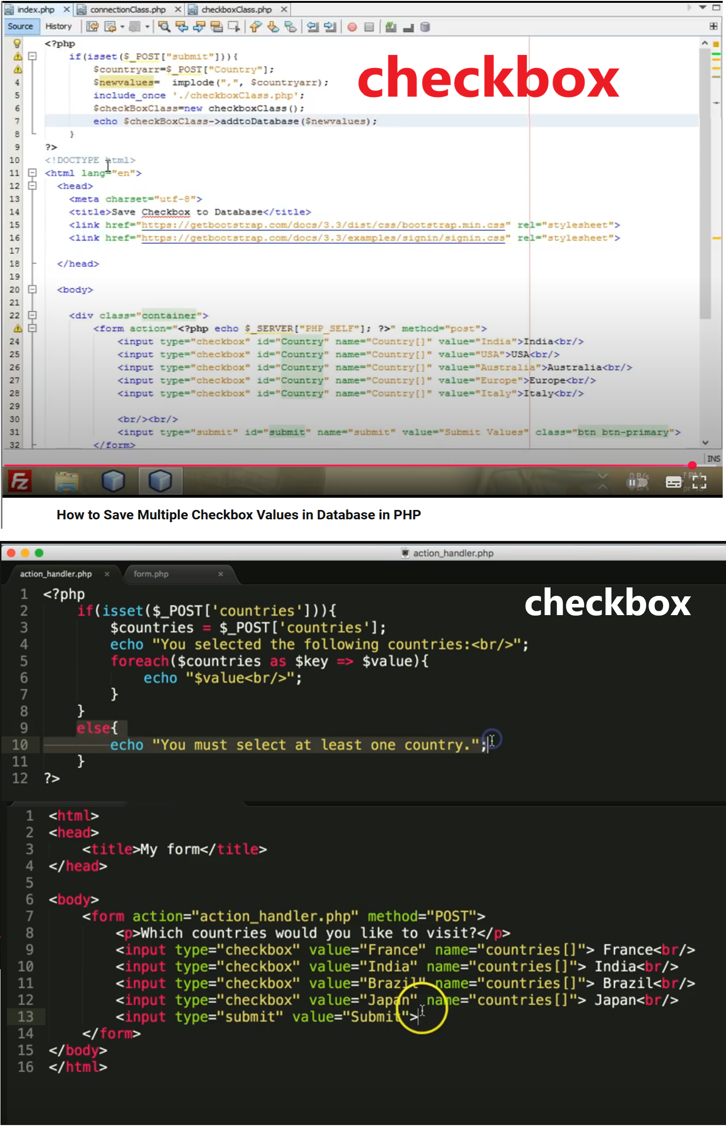This screenshot has height=1126, width=726.
Task: Switch to Source view toggle
Action: click(20, 26)
